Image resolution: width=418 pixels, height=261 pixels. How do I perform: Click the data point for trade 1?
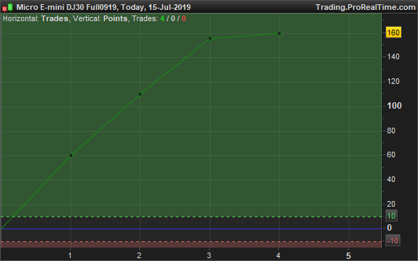point(71,155)
